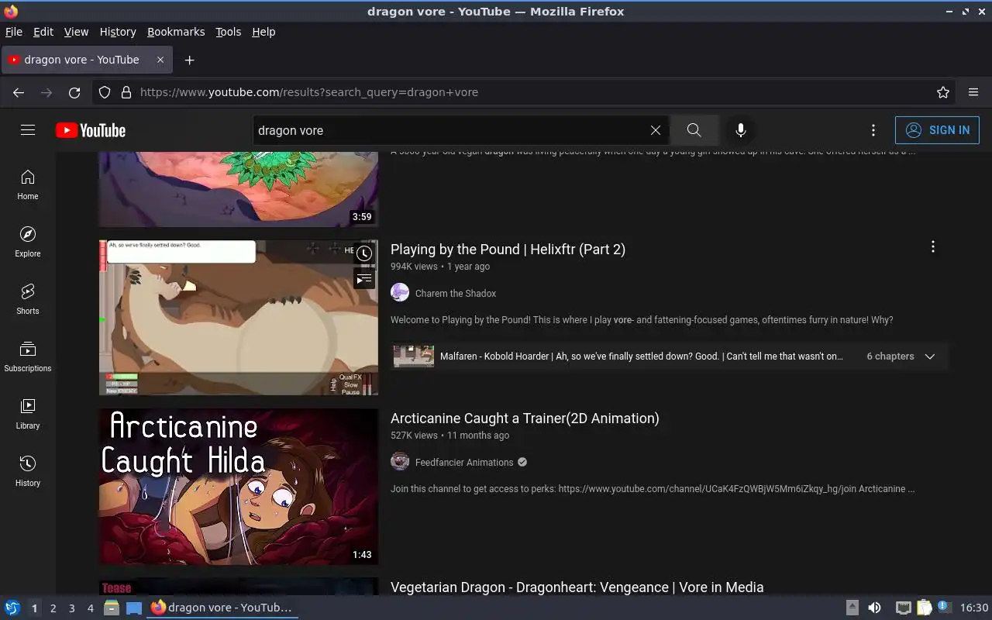Image resolution: width=992 pixels, height=620 pixels.
Task: Open a new tab with plus
Action: (x=189, y=60)
